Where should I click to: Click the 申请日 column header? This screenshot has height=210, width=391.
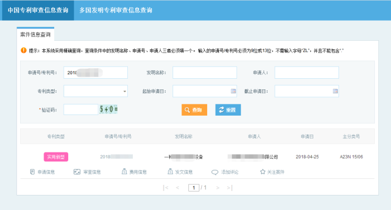(307, 136)
